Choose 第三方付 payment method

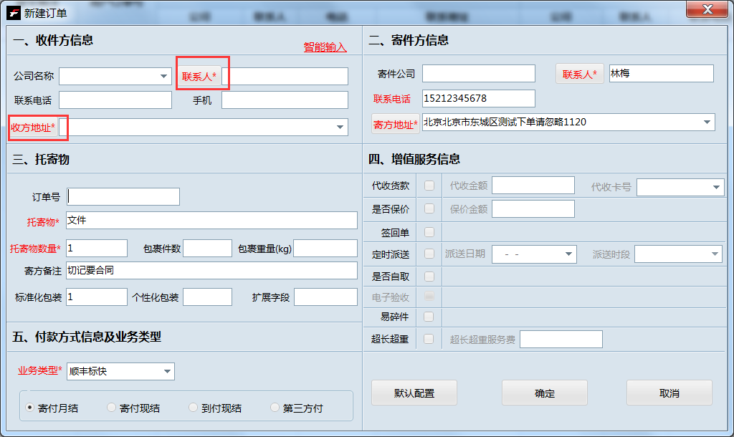(x=275, y=406)
